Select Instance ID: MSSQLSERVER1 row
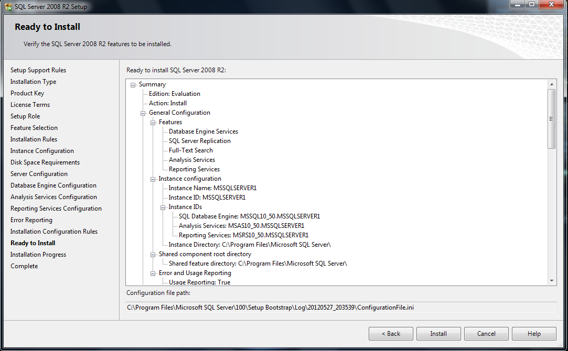 (207, 198)
